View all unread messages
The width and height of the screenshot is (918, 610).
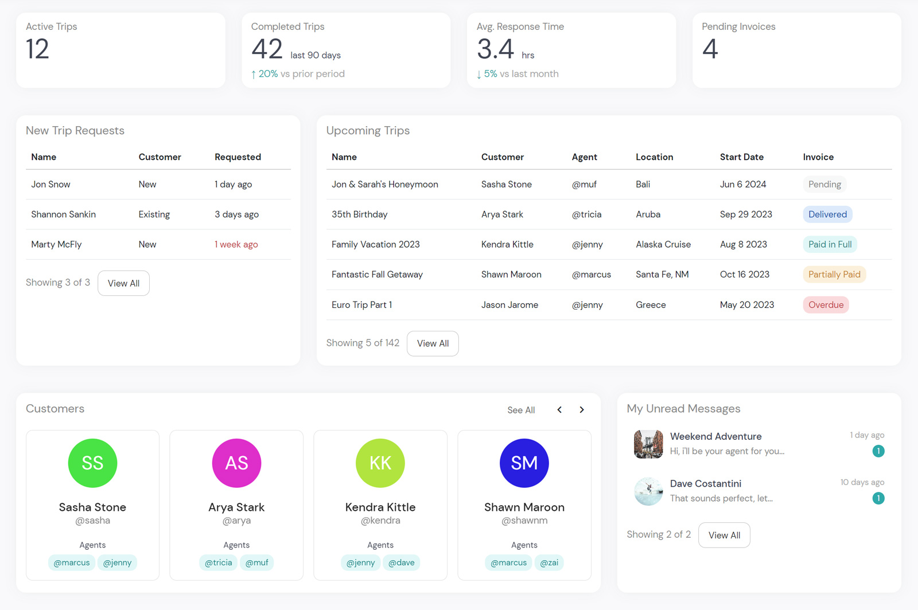point(724,535)
